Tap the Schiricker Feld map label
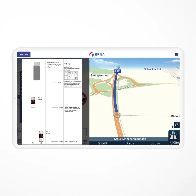Viewport: 196px width, 196px height. coord(153,69)
